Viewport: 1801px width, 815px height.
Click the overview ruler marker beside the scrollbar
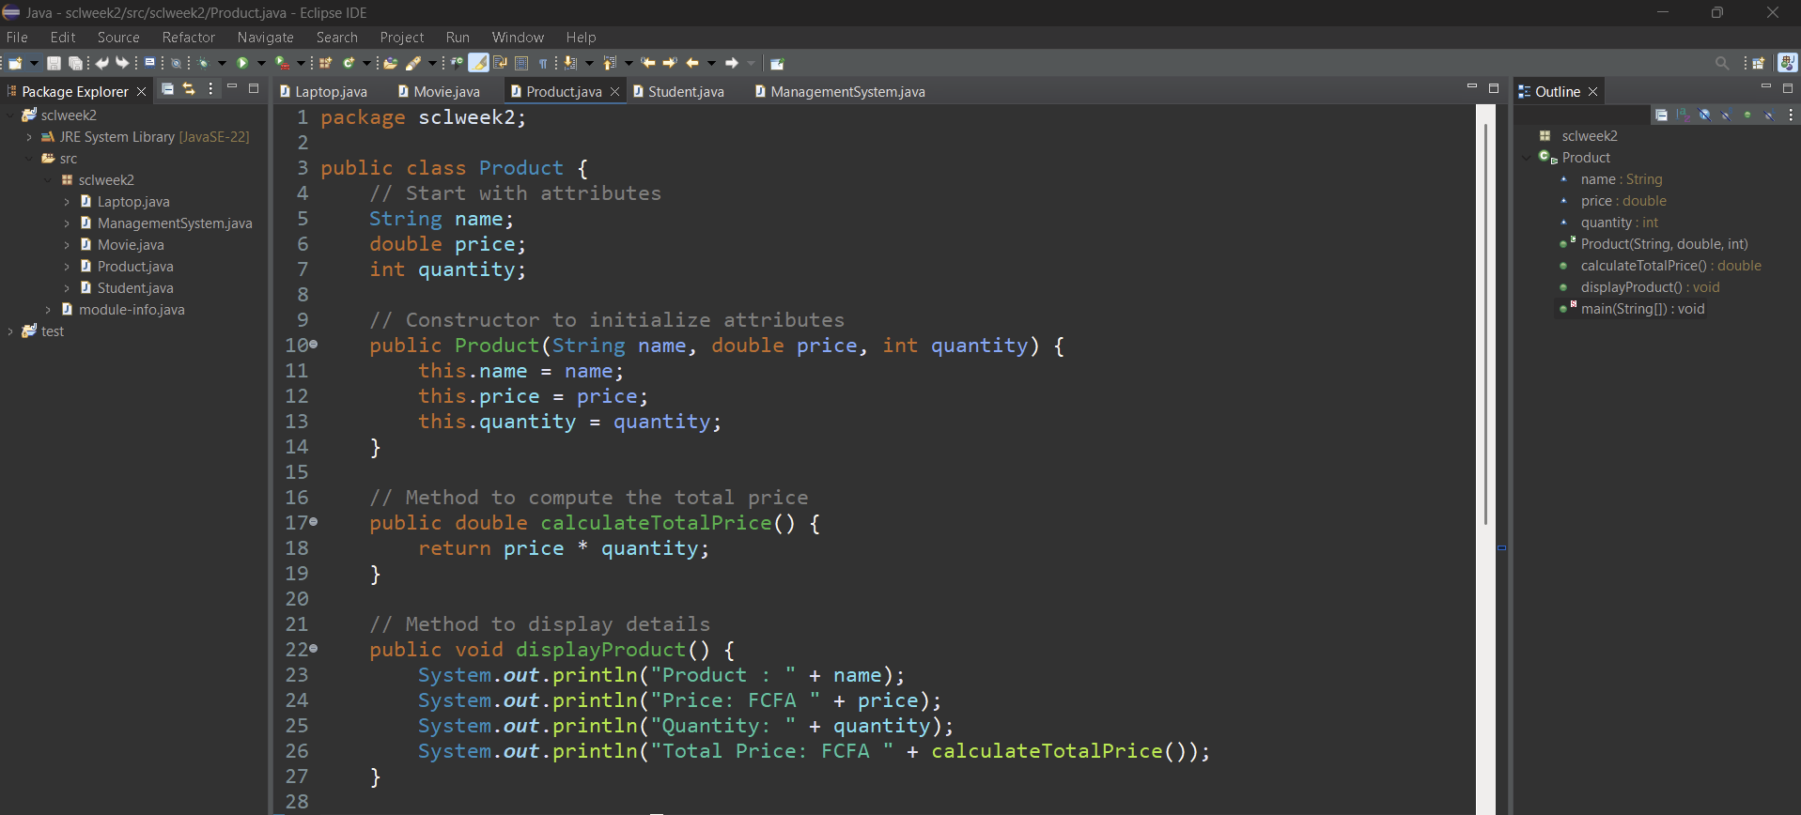click(x=1501, y=547)
